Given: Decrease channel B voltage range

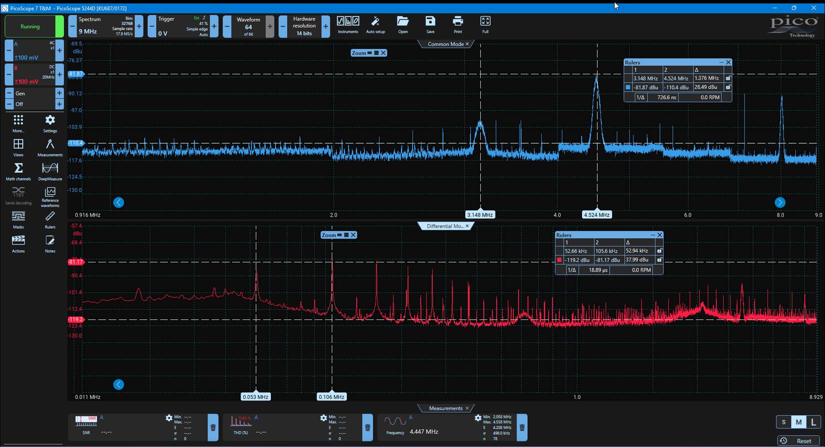Looking at the screenshot, I should coord(9,75).
